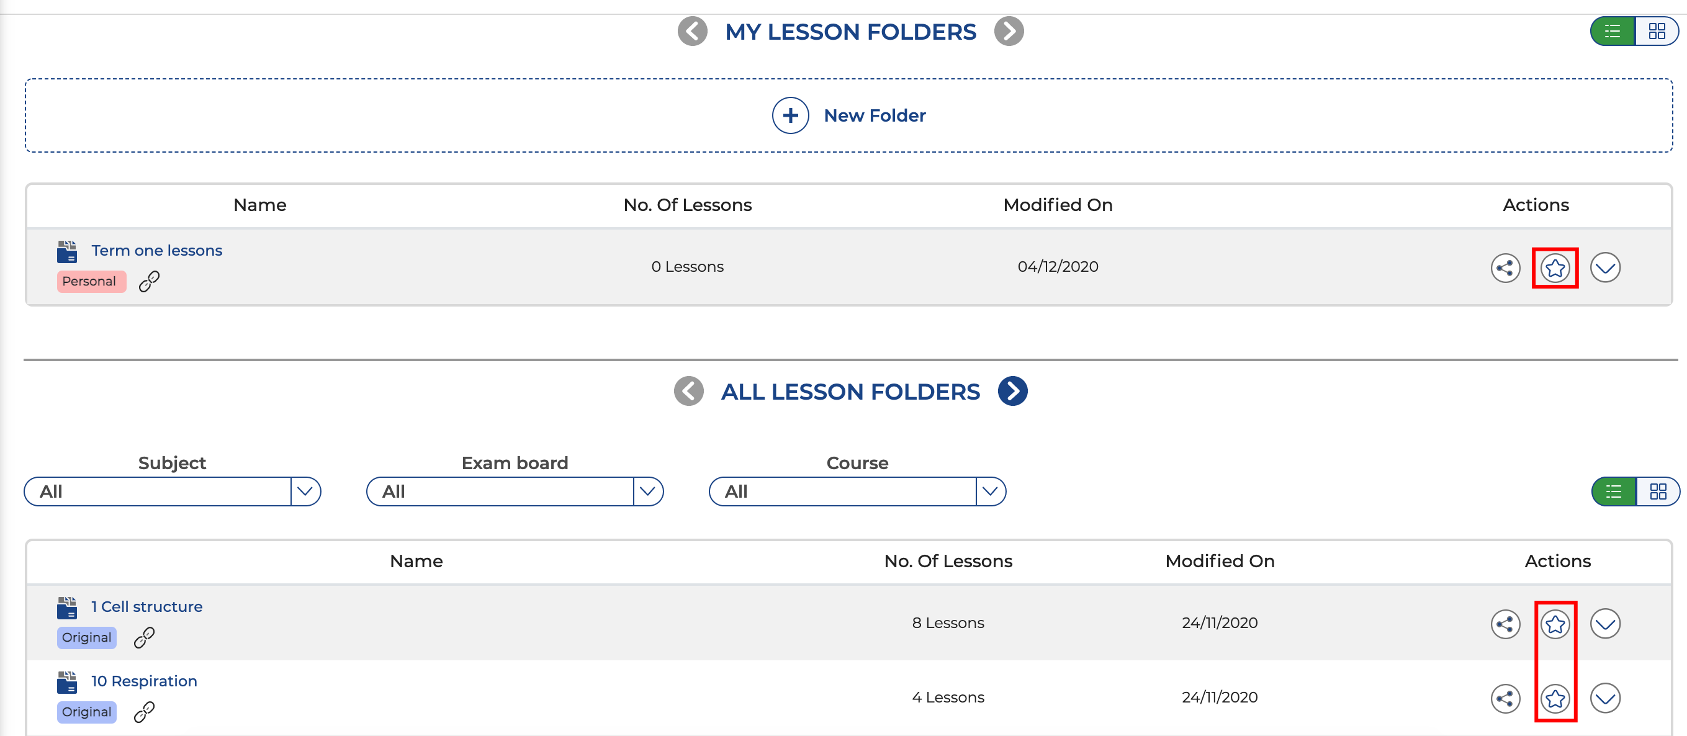The height and width of the screenshot is (736, 1687).
Task: Share the Term one lessons folder
Action: tap(1505, 268)
